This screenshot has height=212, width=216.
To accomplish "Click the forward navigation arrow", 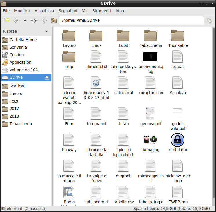I will tap(34, 21).
